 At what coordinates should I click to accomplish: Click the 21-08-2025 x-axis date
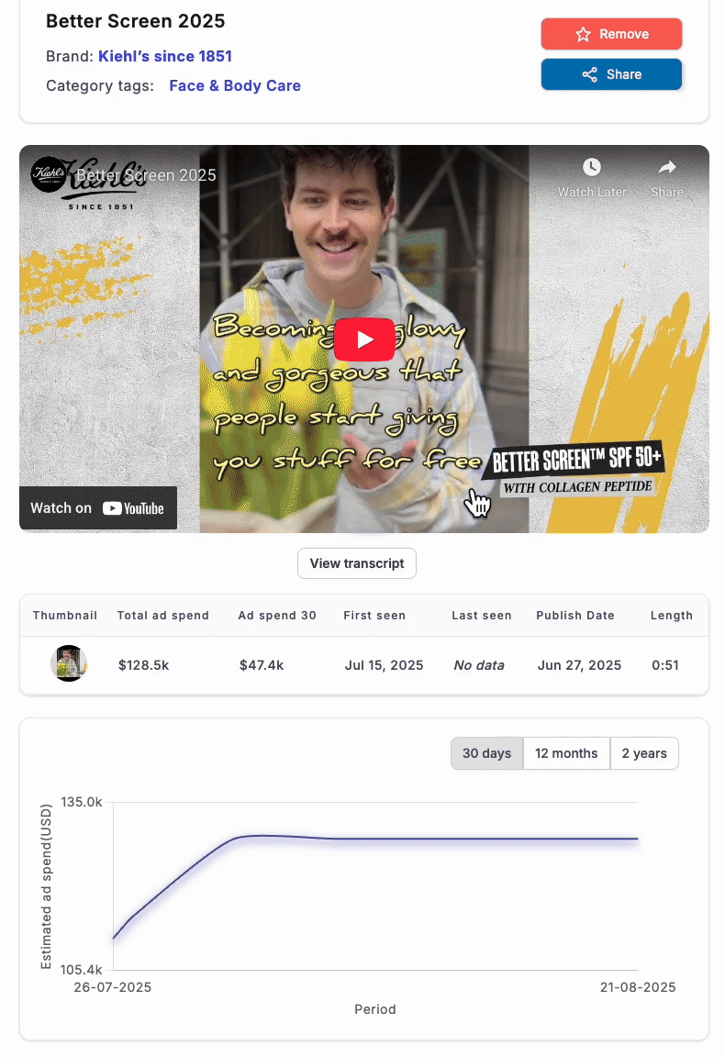click(638, 987)
